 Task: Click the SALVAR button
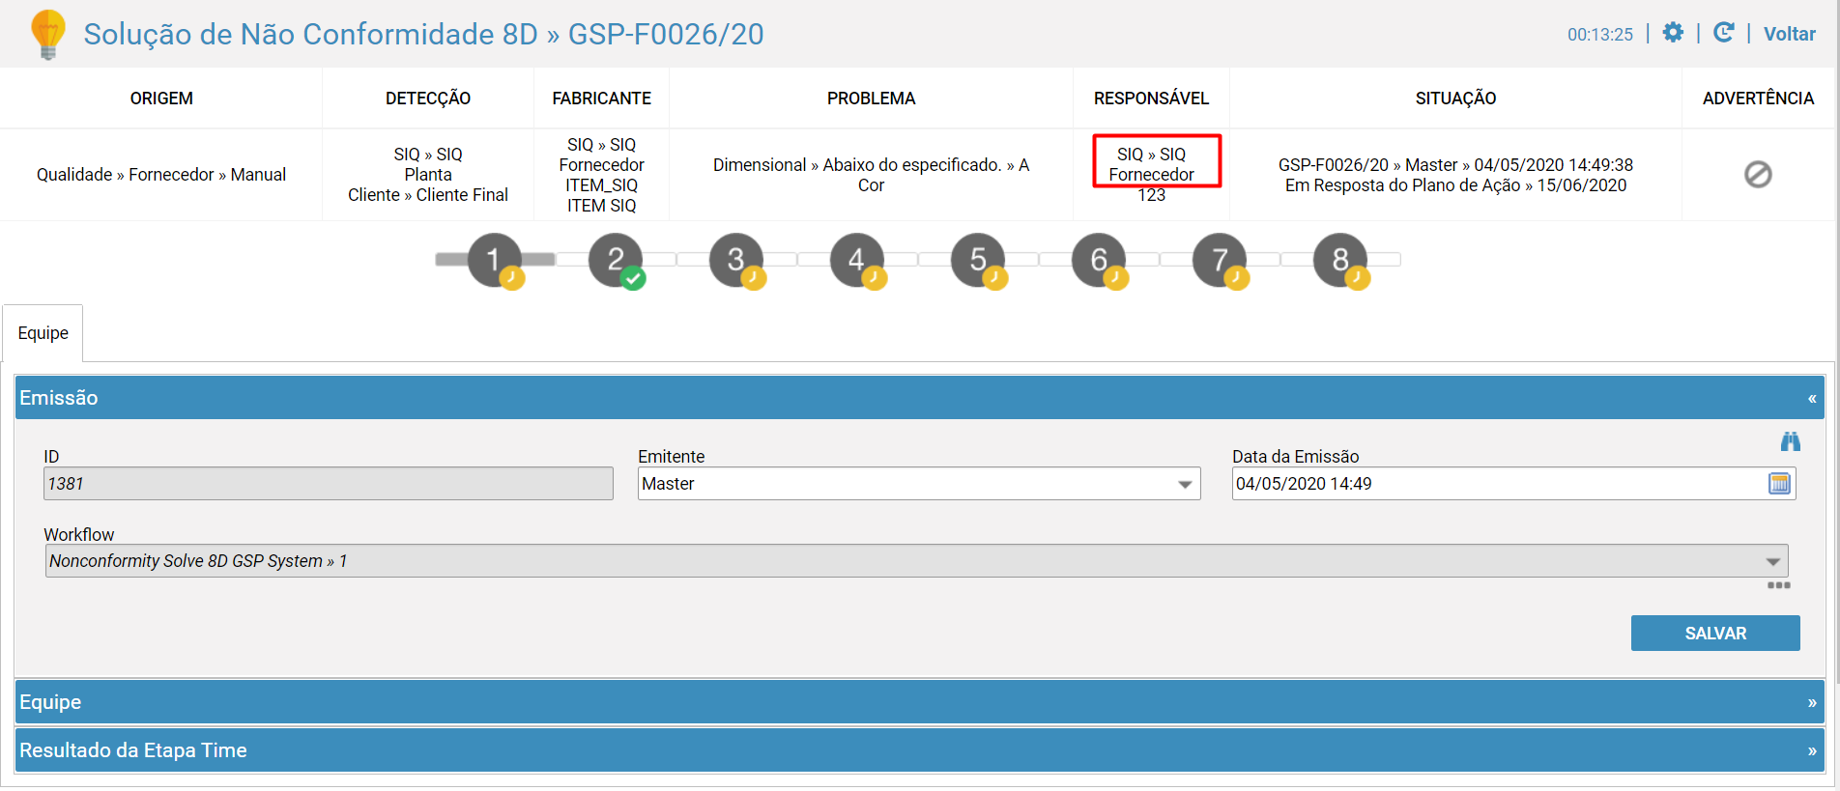point(1715,634)
